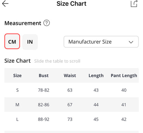Select the size M row label
Screen dimensions: 143x133
[x=17, y=105]
